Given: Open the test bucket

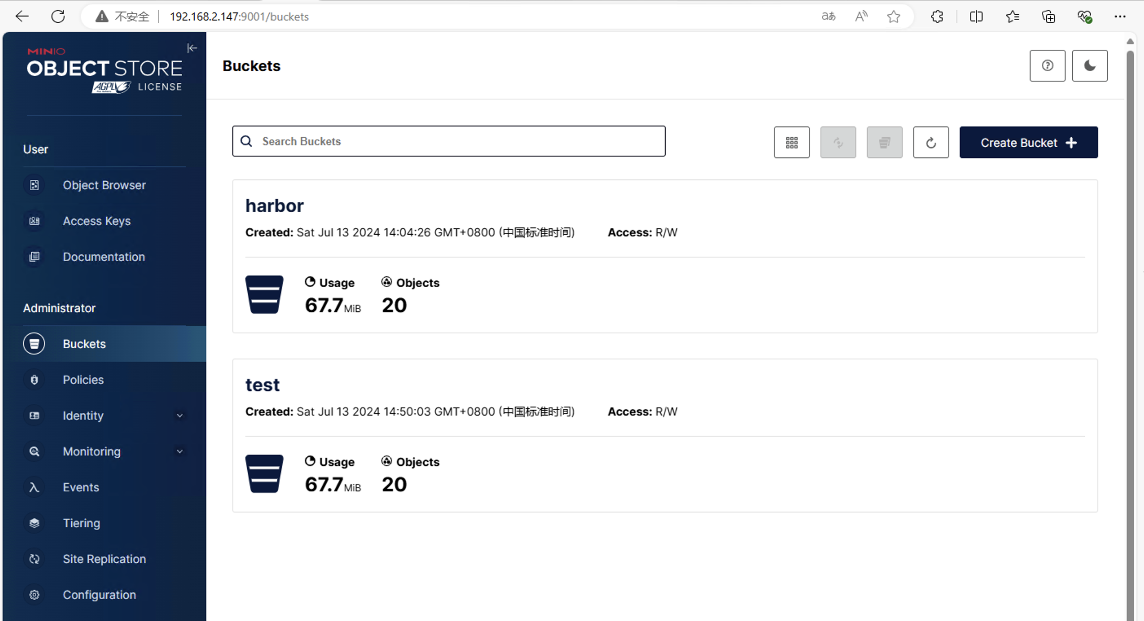Looking at the screenshot, I should [262, 385].
